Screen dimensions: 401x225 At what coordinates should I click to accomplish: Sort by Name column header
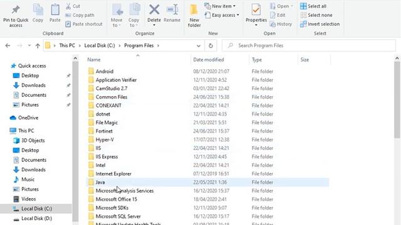coord(94,60)
